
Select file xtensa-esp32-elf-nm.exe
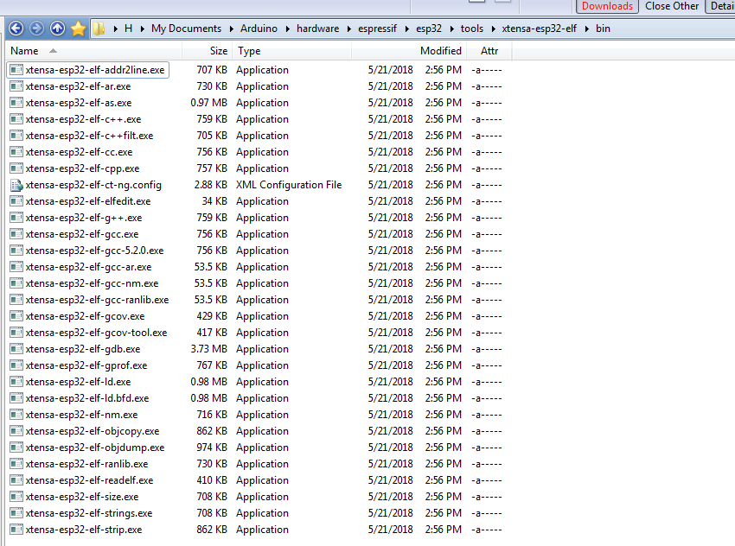pos(81,415)
